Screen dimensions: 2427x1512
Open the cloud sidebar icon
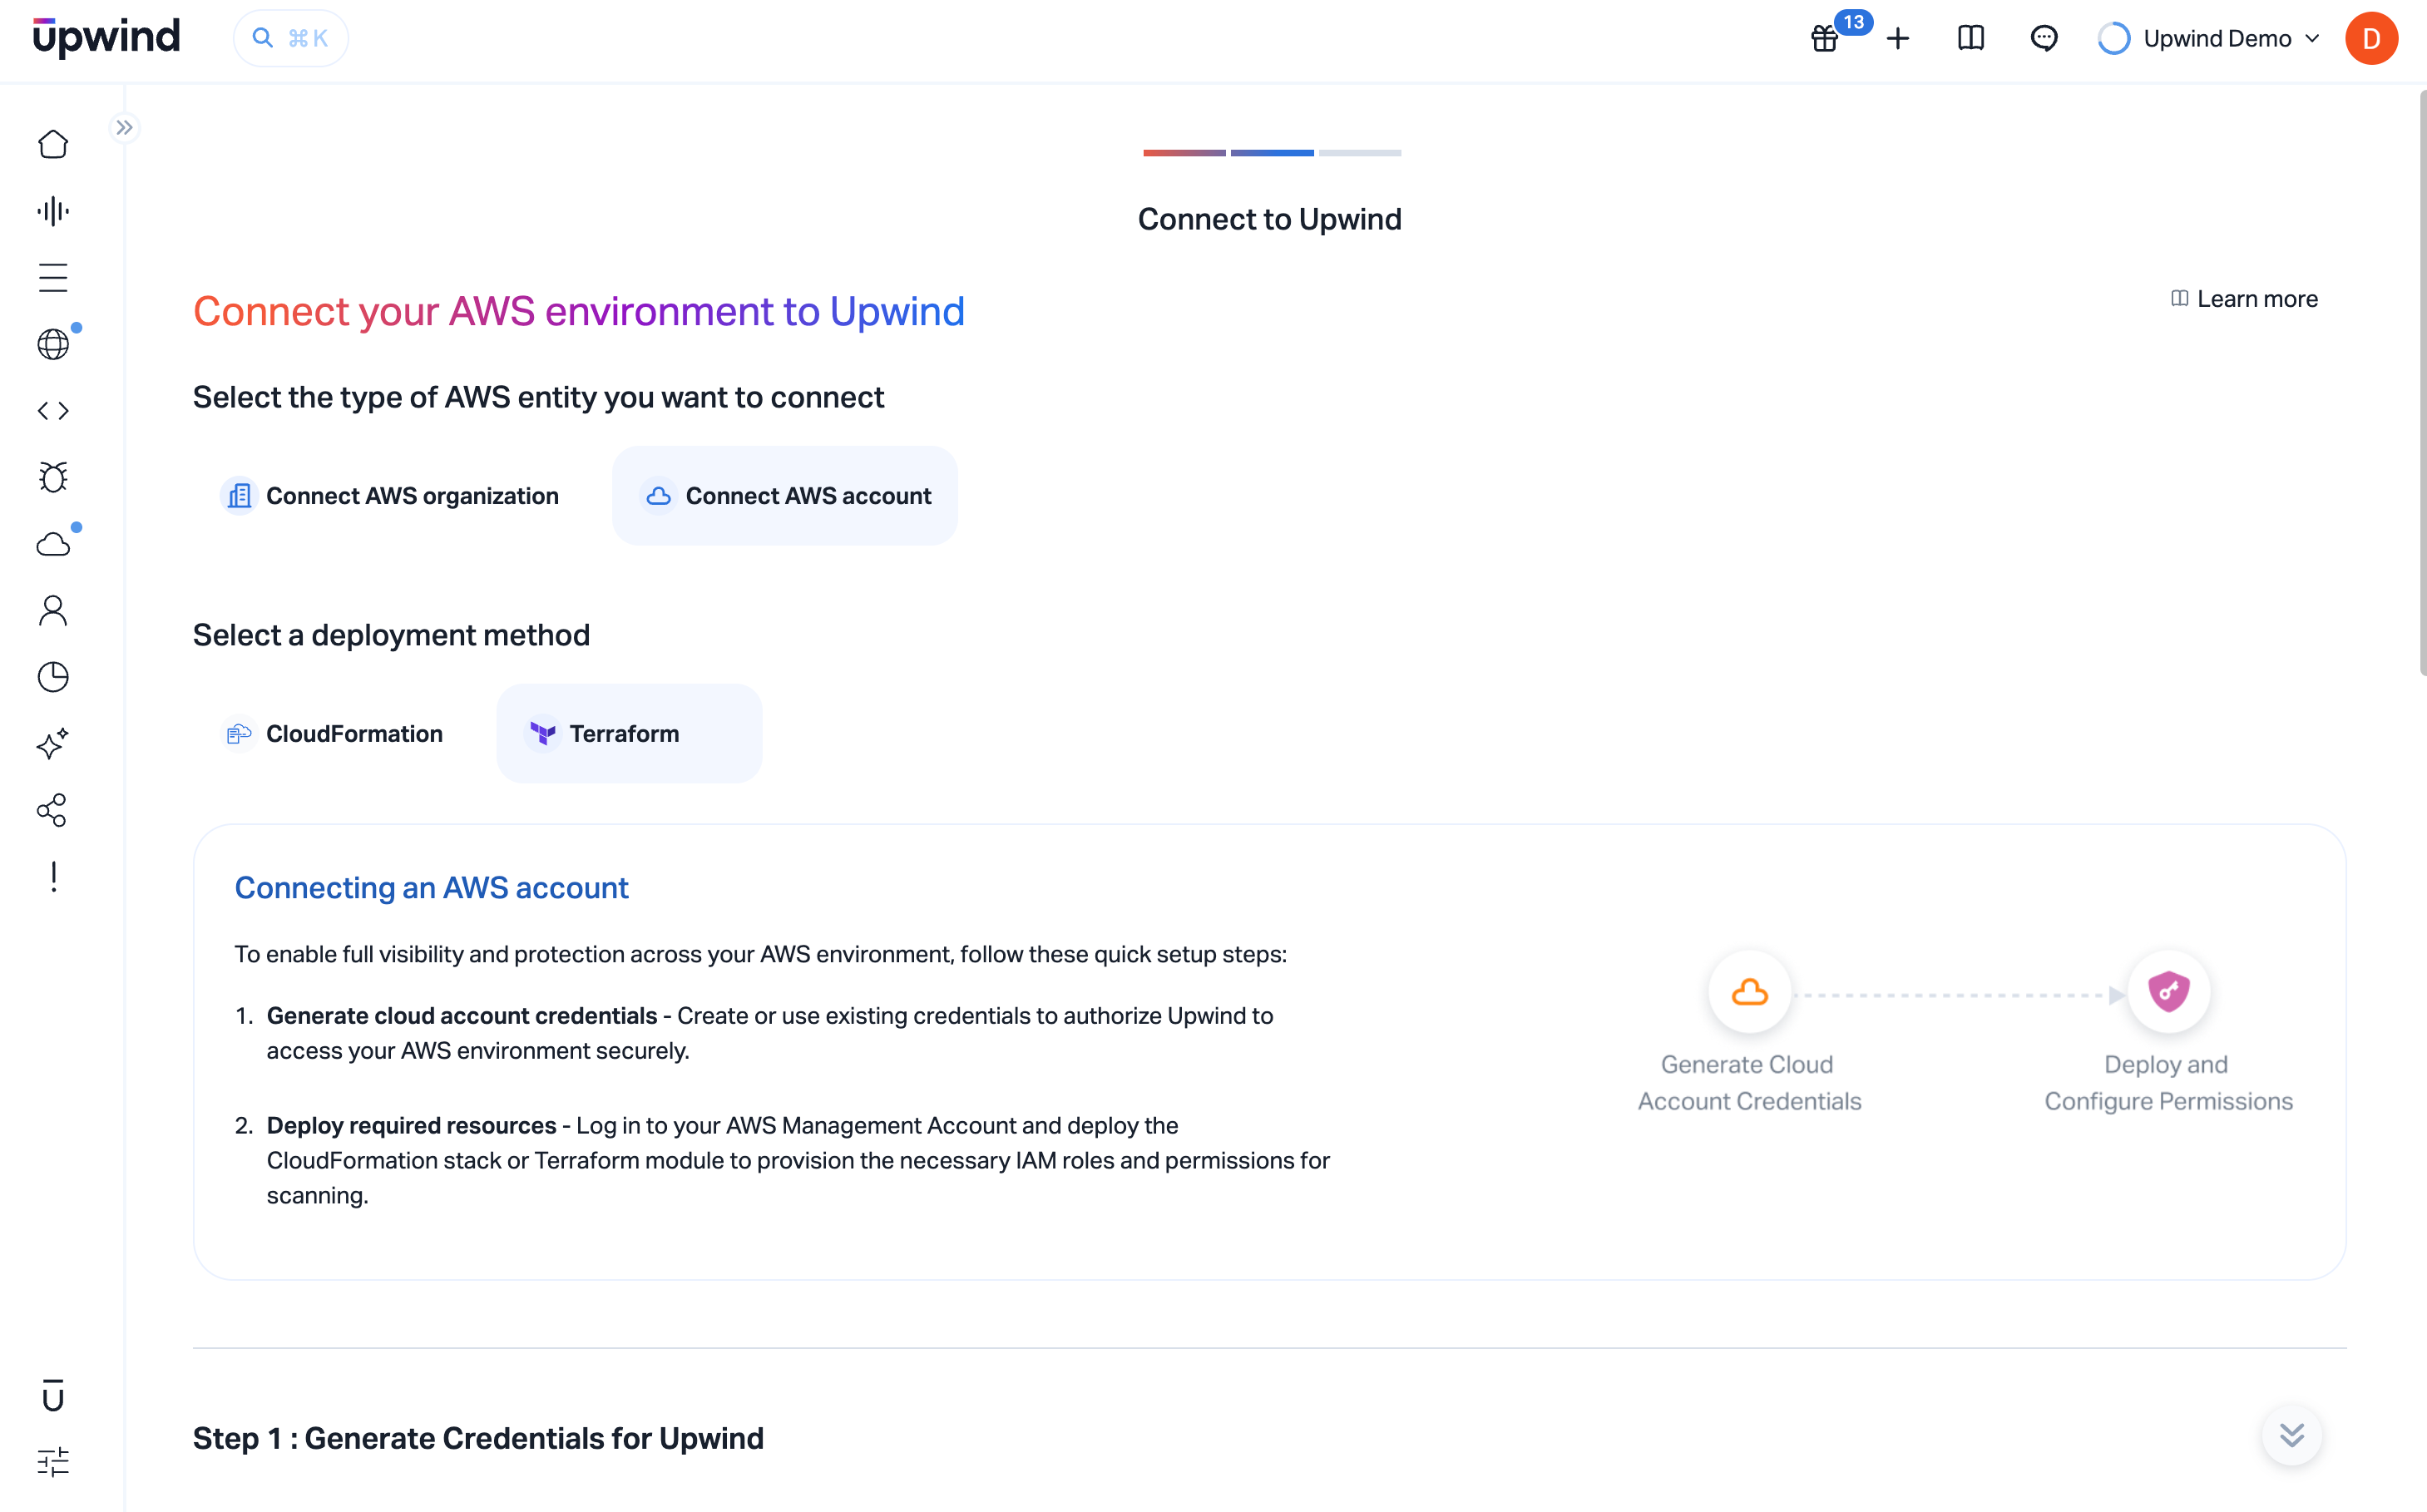click(53, 544)
